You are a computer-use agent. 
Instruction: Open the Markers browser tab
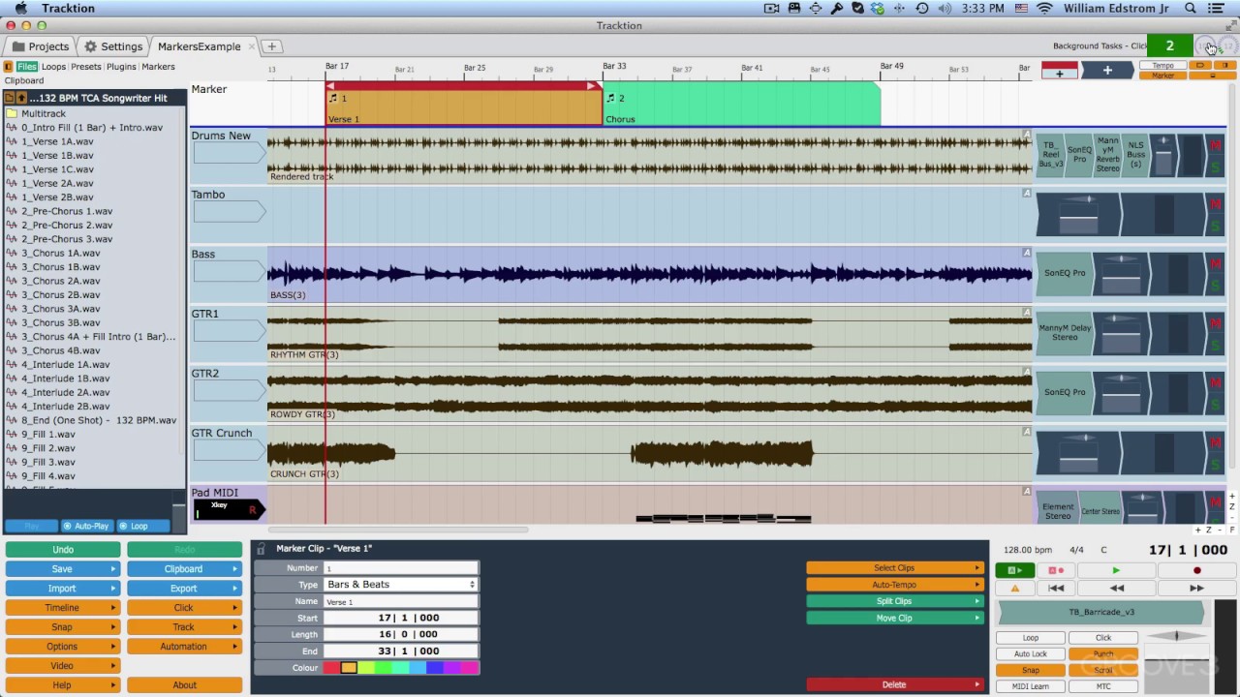click(x=158, y=67)
